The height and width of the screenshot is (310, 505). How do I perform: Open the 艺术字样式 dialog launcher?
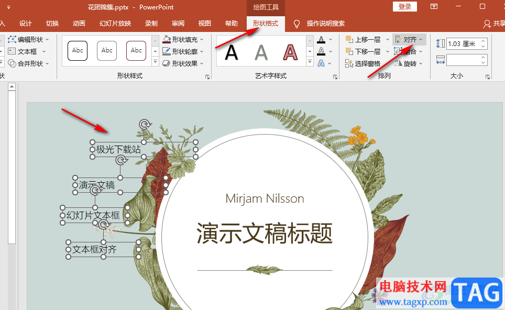coord(335,77)
